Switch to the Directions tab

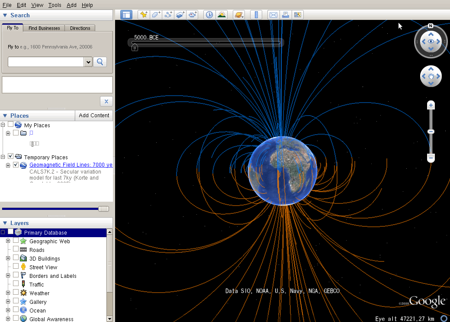tap(80, 28)
